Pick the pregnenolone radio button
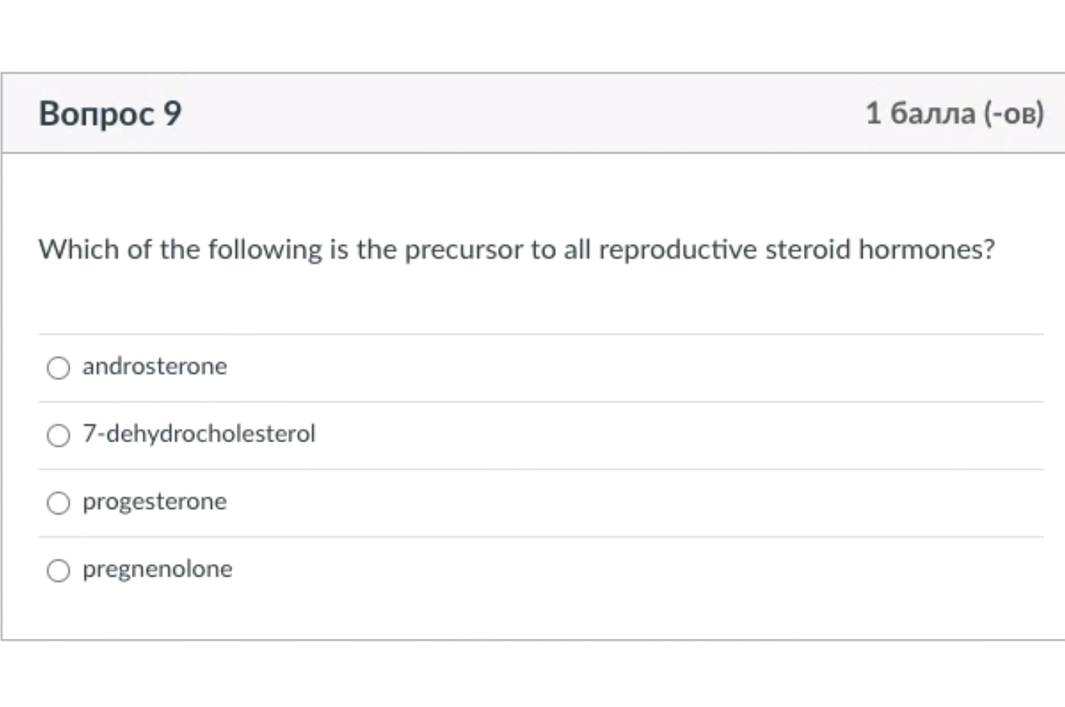Image resolution: width=1065 pixels, height=707 pixels. coord(58,570)
